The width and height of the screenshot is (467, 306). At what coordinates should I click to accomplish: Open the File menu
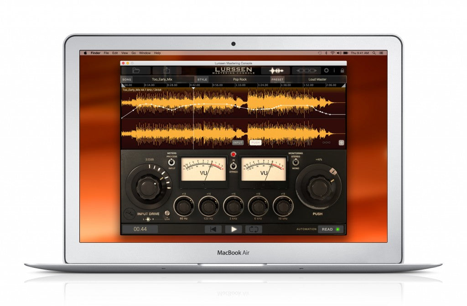pos(106,53)
